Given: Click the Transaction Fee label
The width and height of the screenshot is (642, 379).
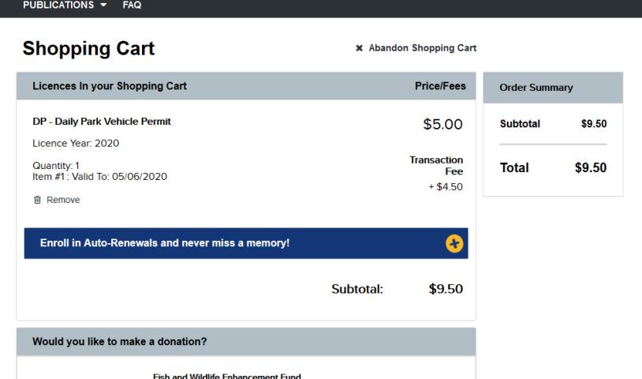Looking at the screenshot, I should point(436,164).
